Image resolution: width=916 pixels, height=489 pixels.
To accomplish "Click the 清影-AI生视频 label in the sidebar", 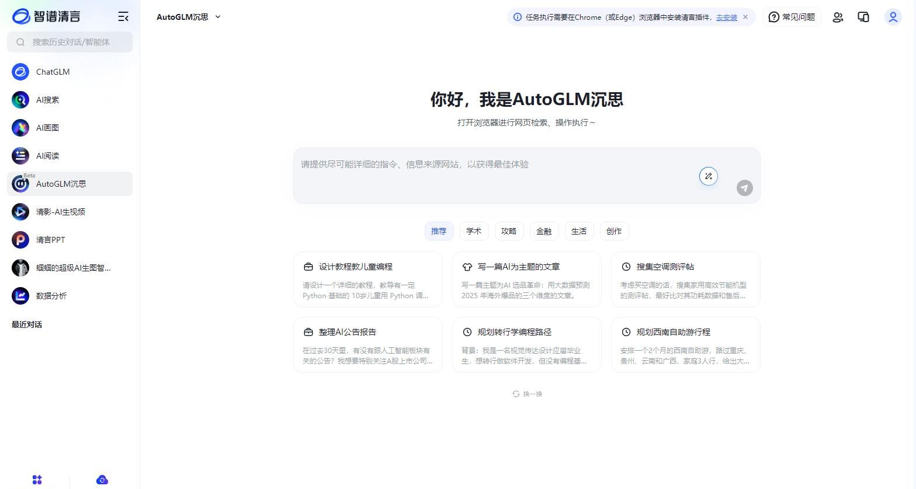I will 61,212.
